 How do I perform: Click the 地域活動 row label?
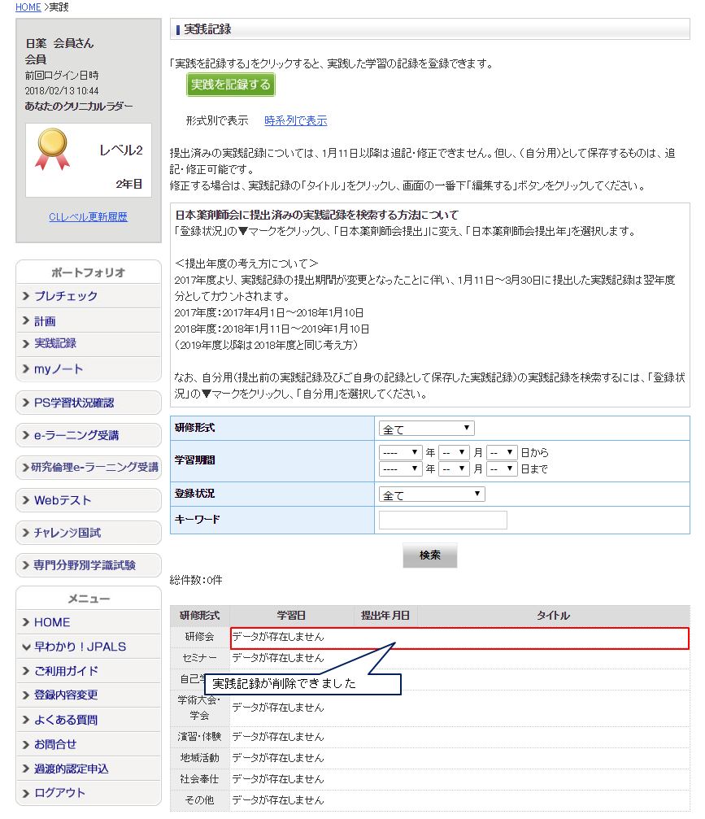coord(199,758)
